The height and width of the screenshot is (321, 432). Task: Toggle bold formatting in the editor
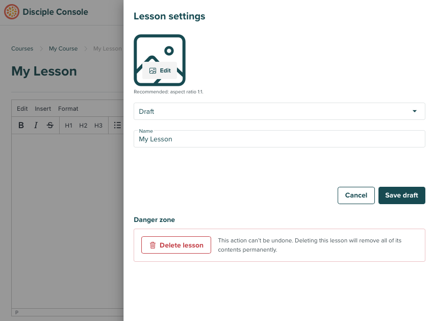[21, 126]
